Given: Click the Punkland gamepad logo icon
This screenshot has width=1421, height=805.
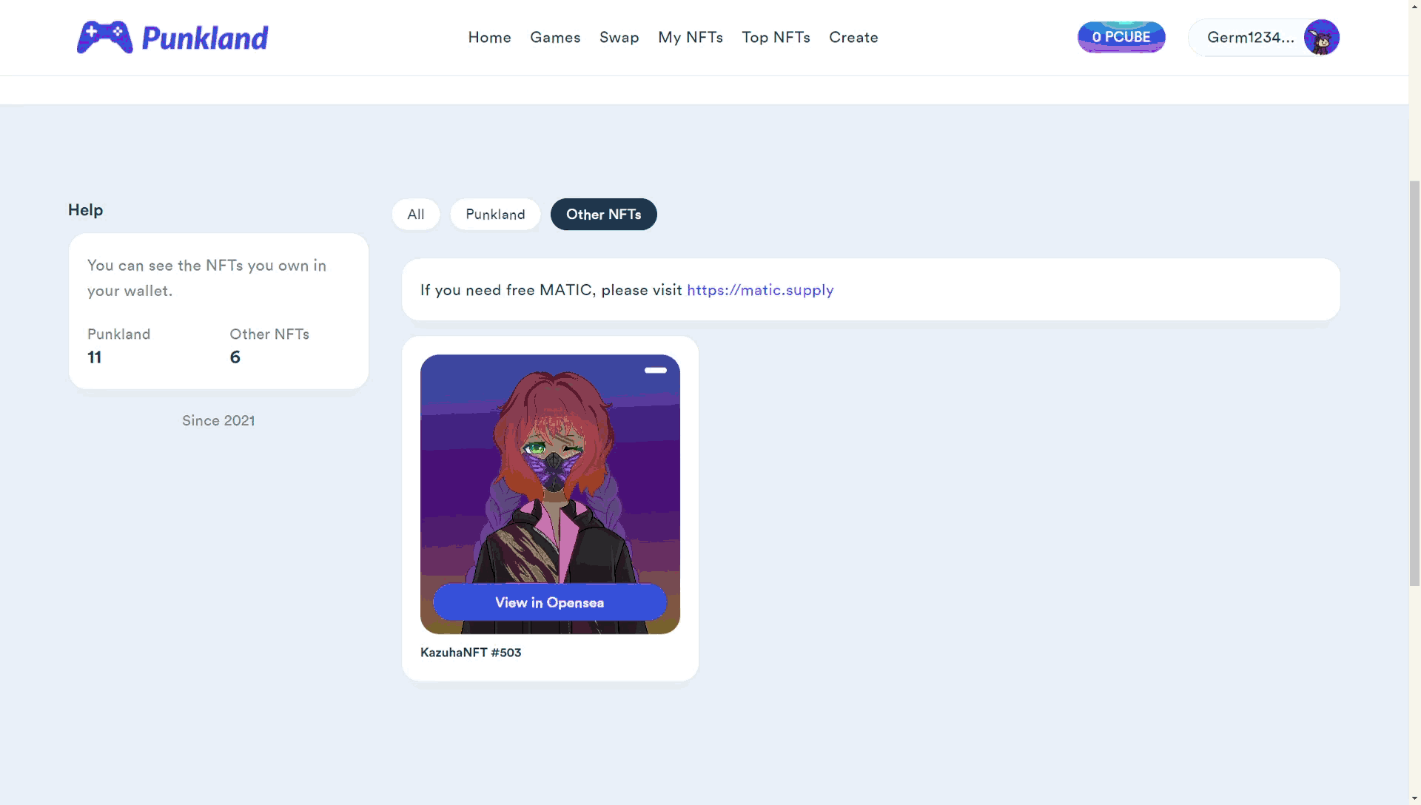Looking at the screenshot, I should click(x=104, y=37).
